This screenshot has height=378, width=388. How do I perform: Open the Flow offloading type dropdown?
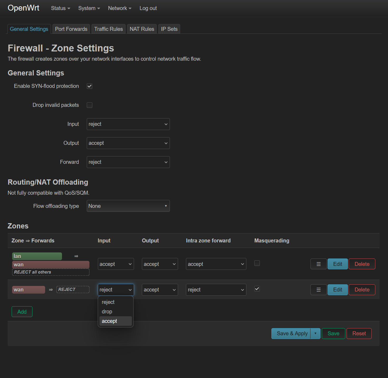click(x=128, y=206)
